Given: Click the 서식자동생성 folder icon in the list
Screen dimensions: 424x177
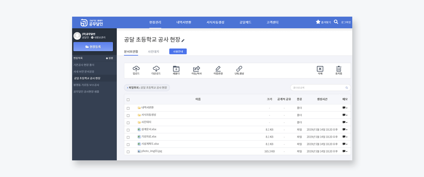Looking at the screenshot, I should point(139,115).
